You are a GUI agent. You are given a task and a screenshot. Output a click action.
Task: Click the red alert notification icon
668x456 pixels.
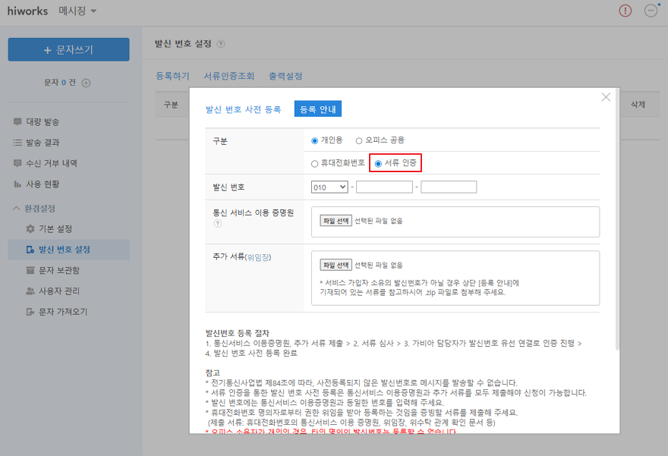pos(625,11)
